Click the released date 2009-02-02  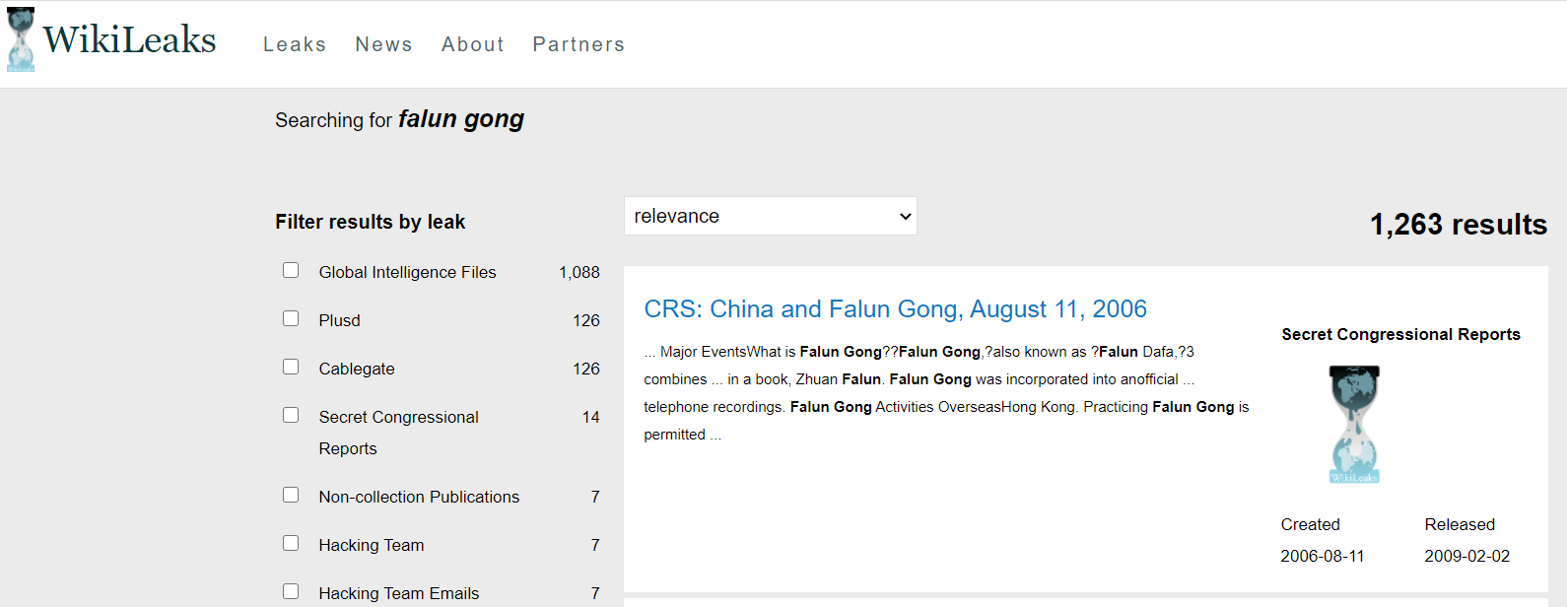pyautogui.click(x=1466, y=556)
